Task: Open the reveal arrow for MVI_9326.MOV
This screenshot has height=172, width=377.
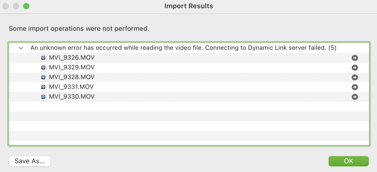Action: 355,58
